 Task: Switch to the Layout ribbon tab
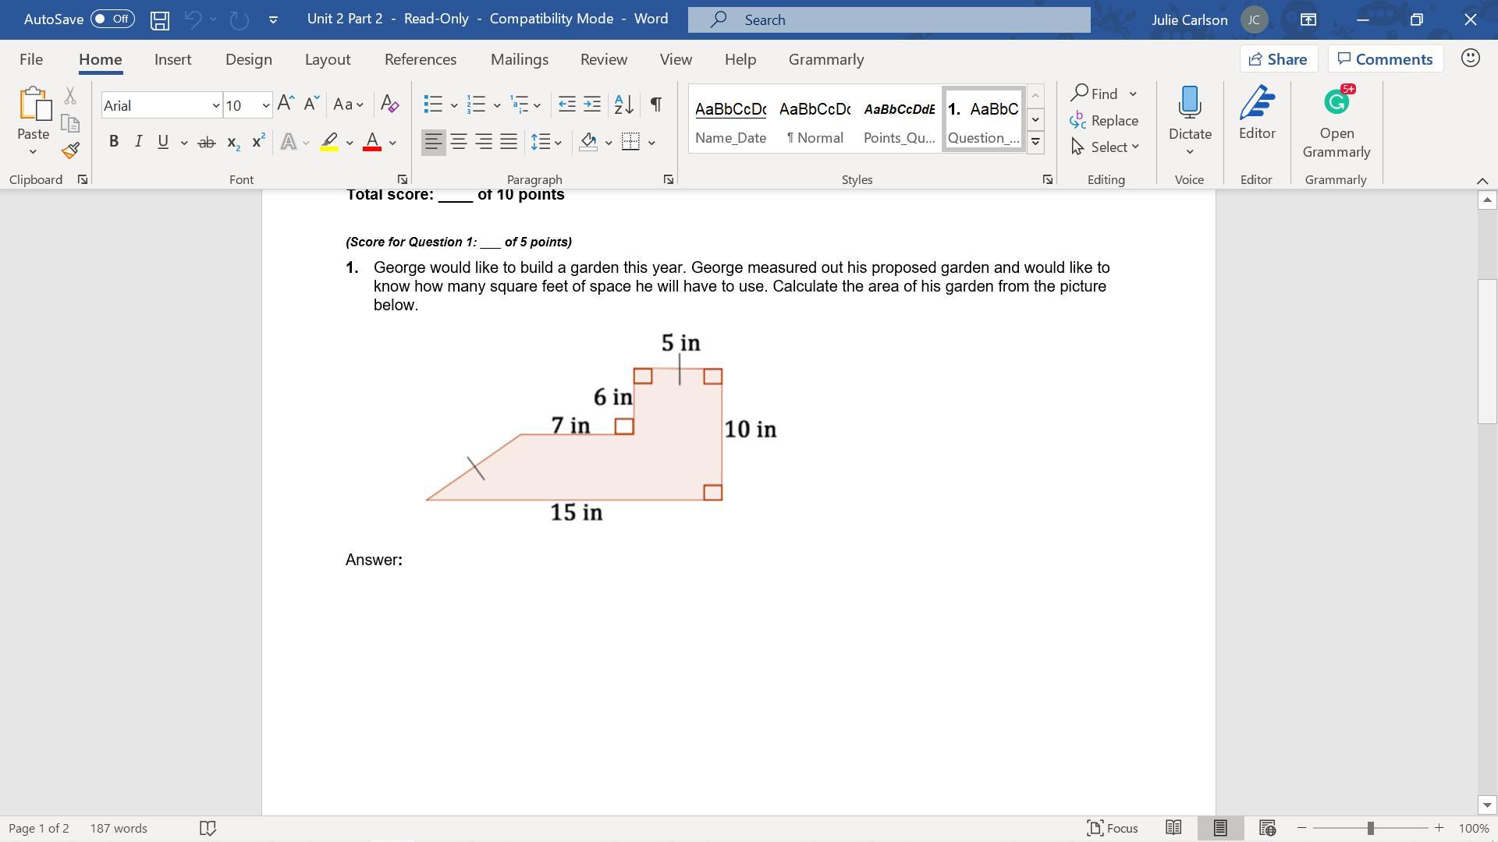(x=327, y=59)
